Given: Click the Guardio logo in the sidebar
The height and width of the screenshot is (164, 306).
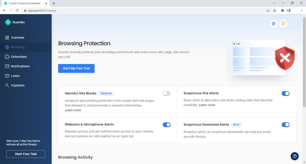Looking at the screenshot, I should (15, 22).
